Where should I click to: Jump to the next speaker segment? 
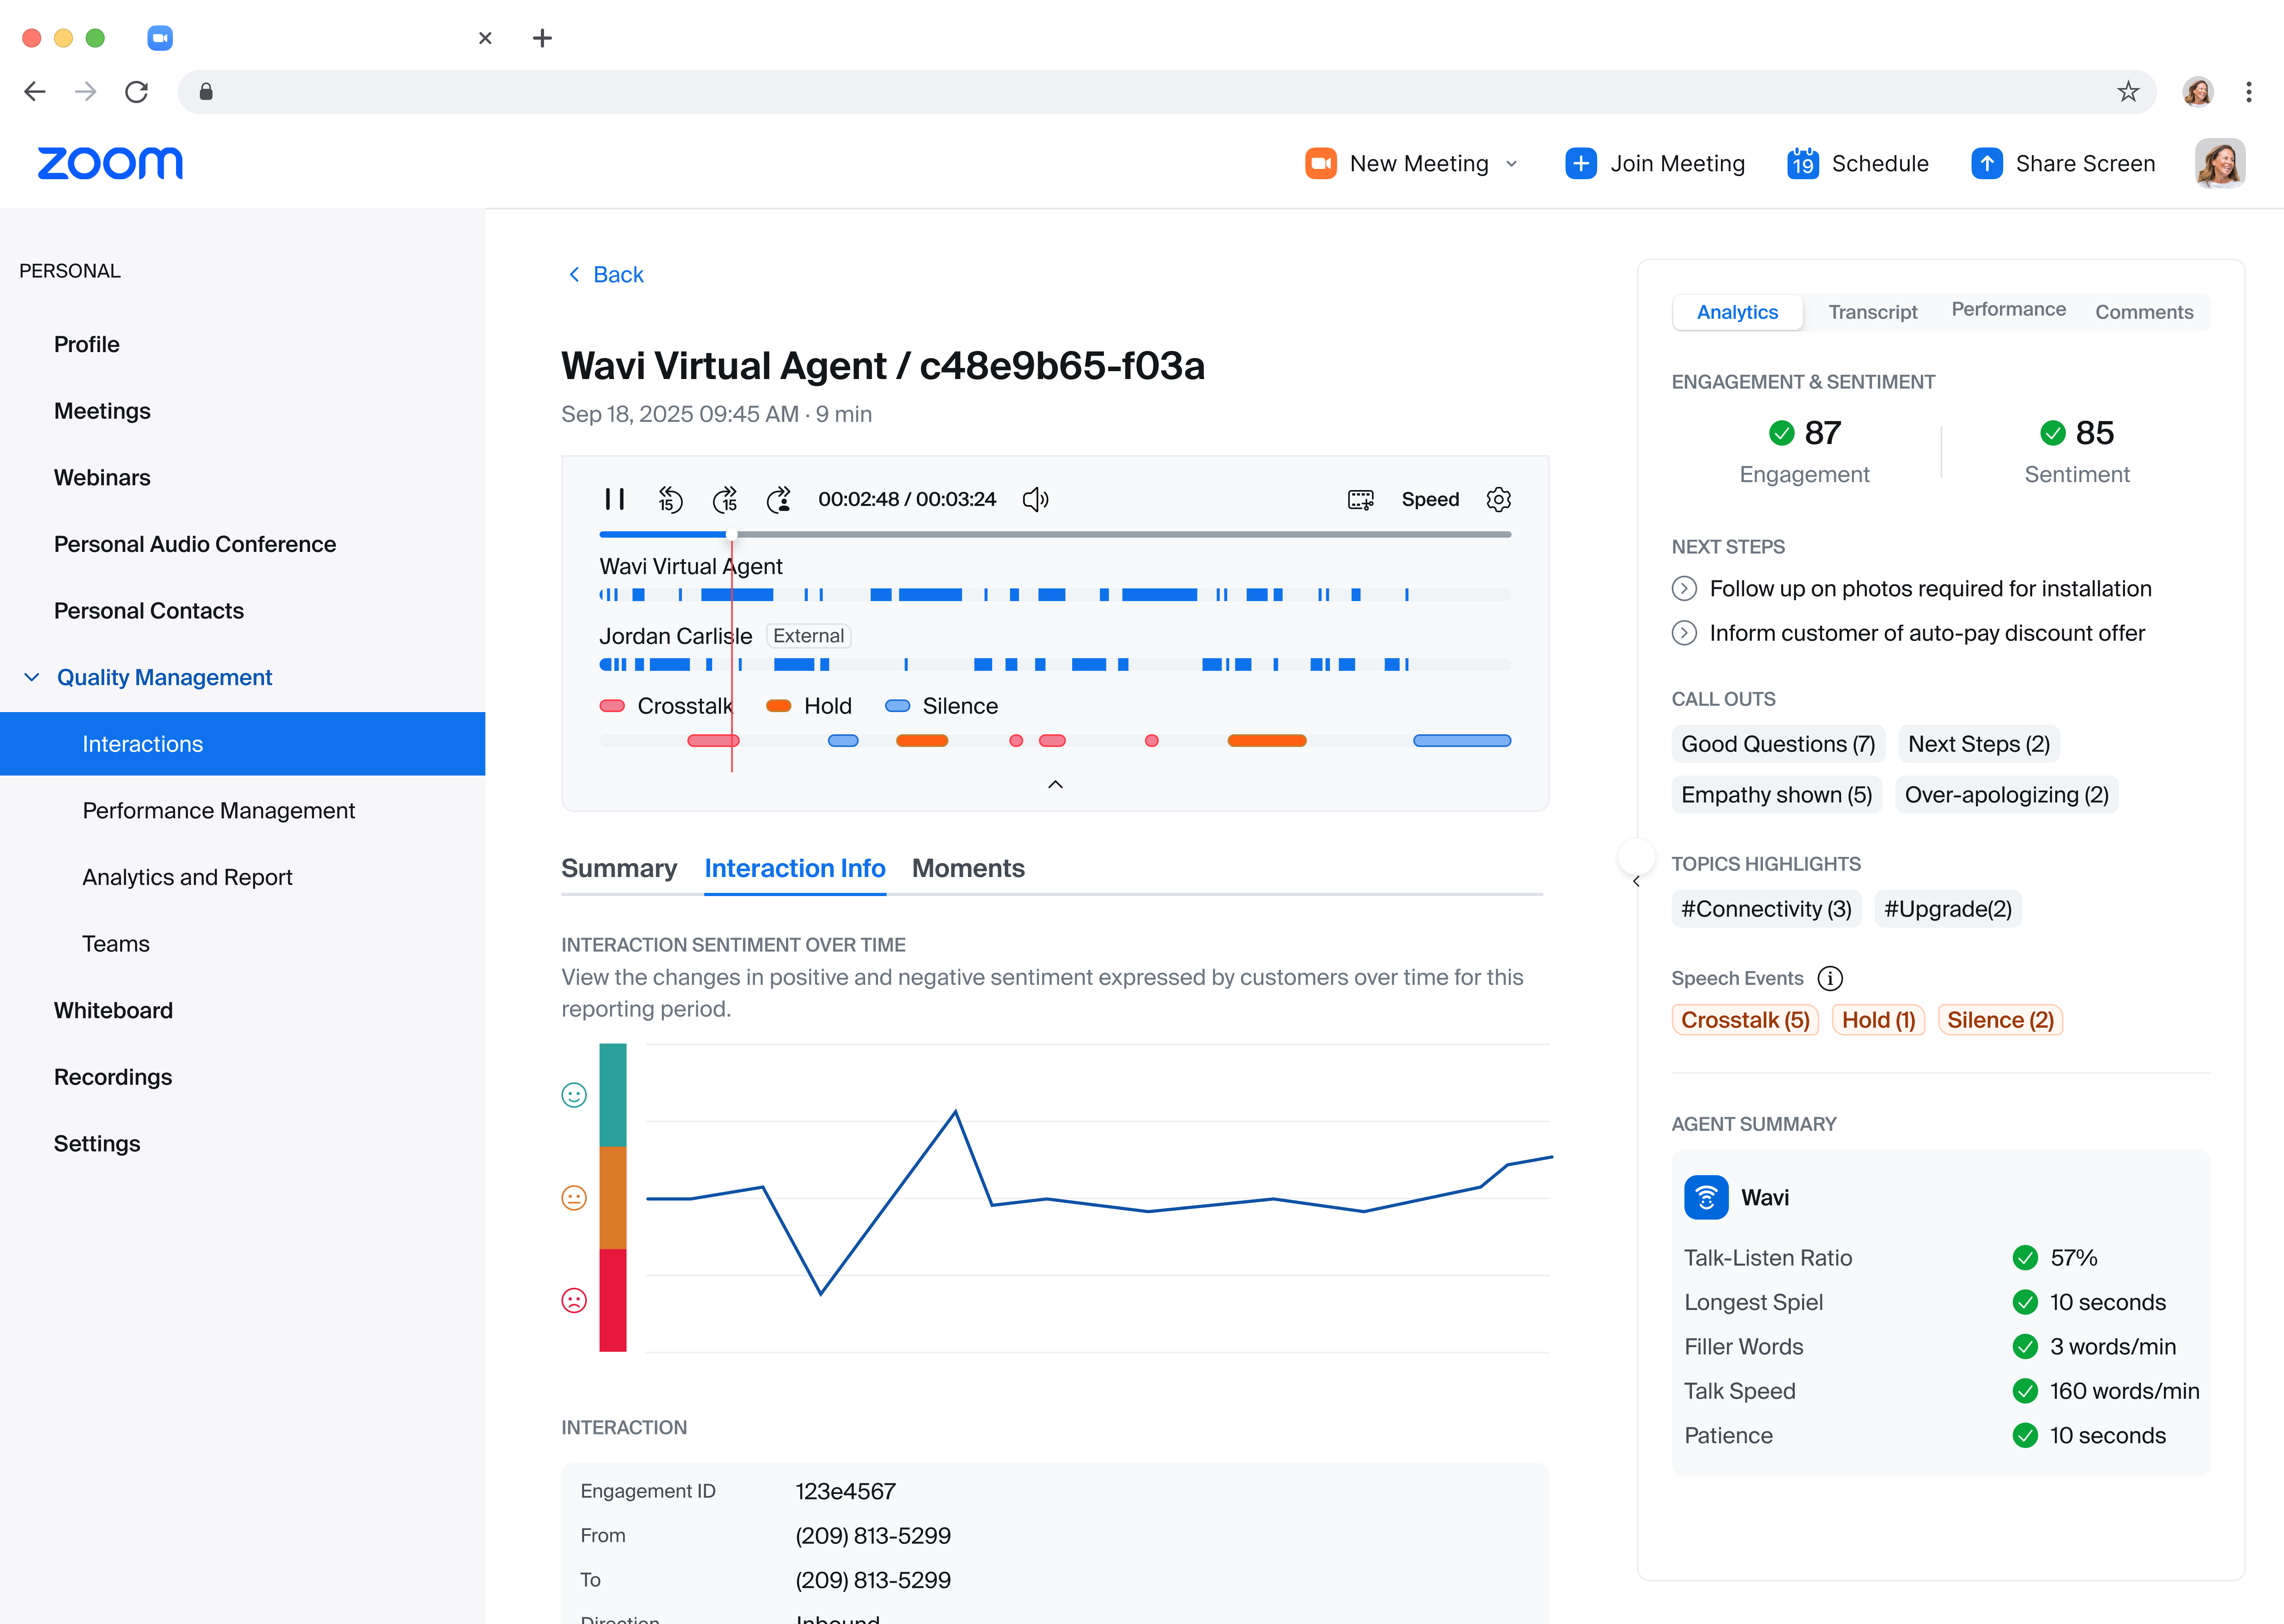780,499
